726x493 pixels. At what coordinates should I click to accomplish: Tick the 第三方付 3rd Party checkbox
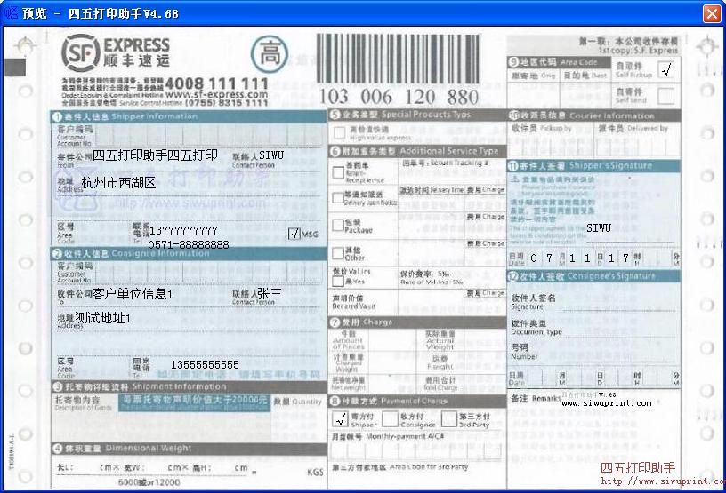448,418
